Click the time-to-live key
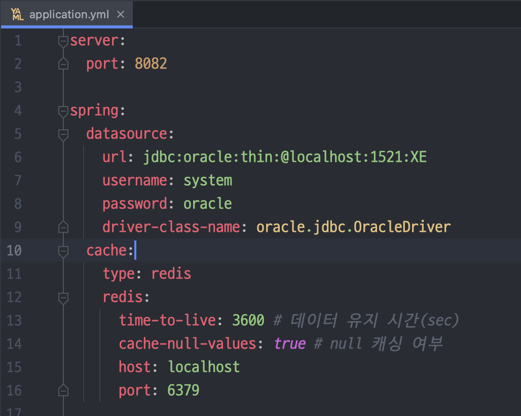This screenshot has height=416, width=521. [x=167, y=320]
